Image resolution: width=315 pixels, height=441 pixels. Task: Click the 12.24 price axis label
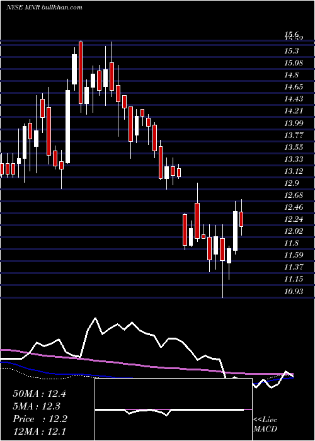[294, 219]
